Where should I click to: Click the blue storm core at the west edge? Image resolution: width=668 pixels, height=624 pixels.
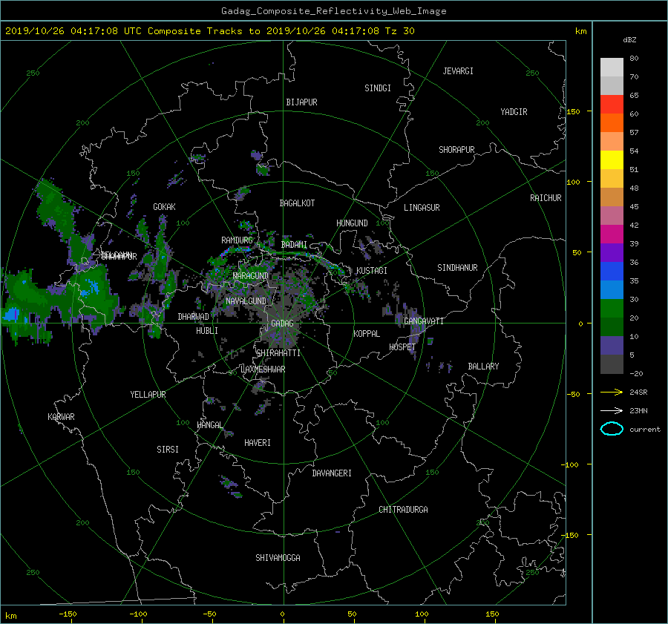pyautogui.click(x=11, y=315)
